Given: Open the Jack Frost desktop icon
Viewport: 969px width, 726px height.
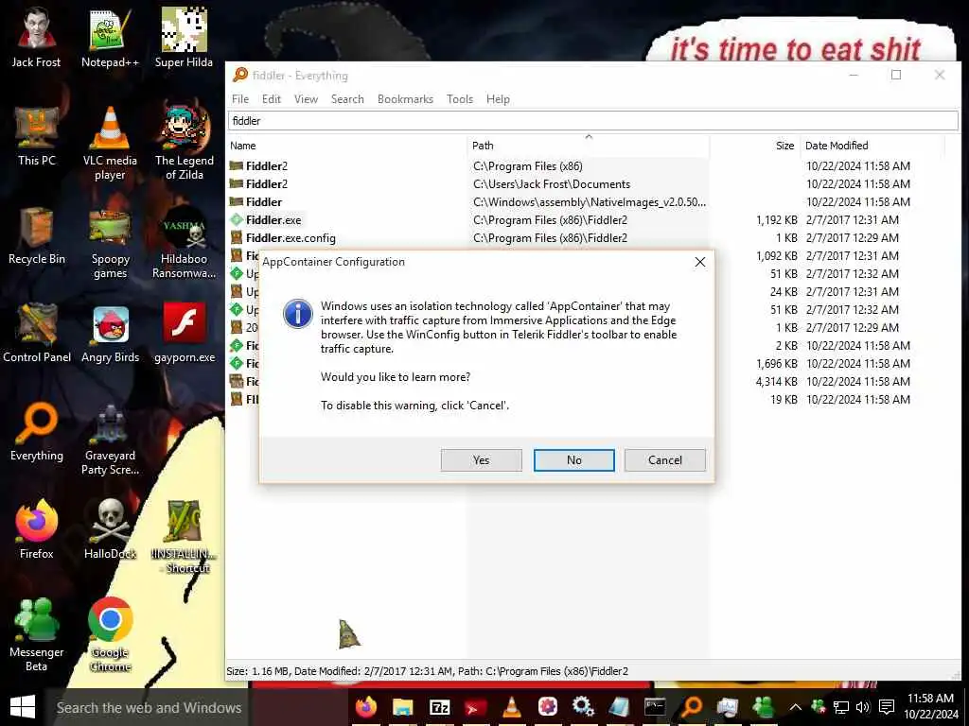Looking at the screenshot, I should click(36, 37).
